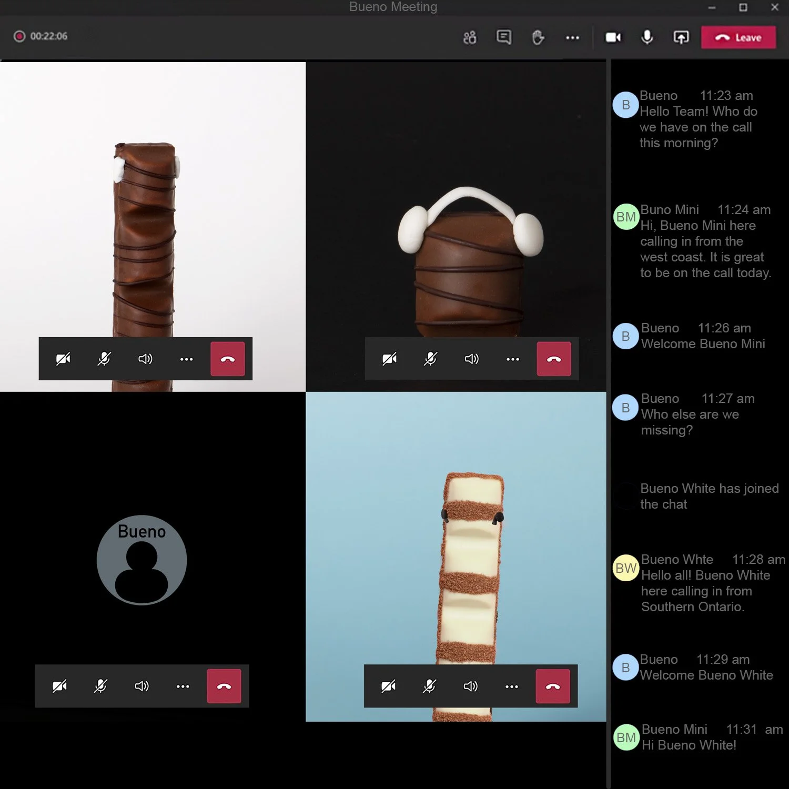Click the 'Welcome Bueno White' chat message
This screenshot has width=789, height=789.
coord(706,675)
